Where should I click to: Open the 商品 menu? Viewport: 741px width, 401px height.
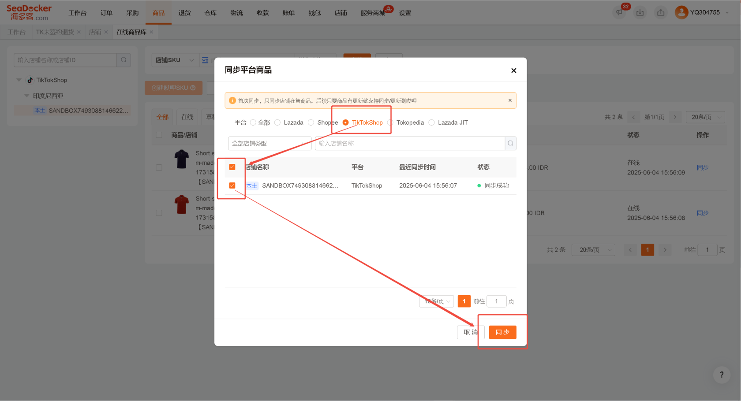point(158,13)
